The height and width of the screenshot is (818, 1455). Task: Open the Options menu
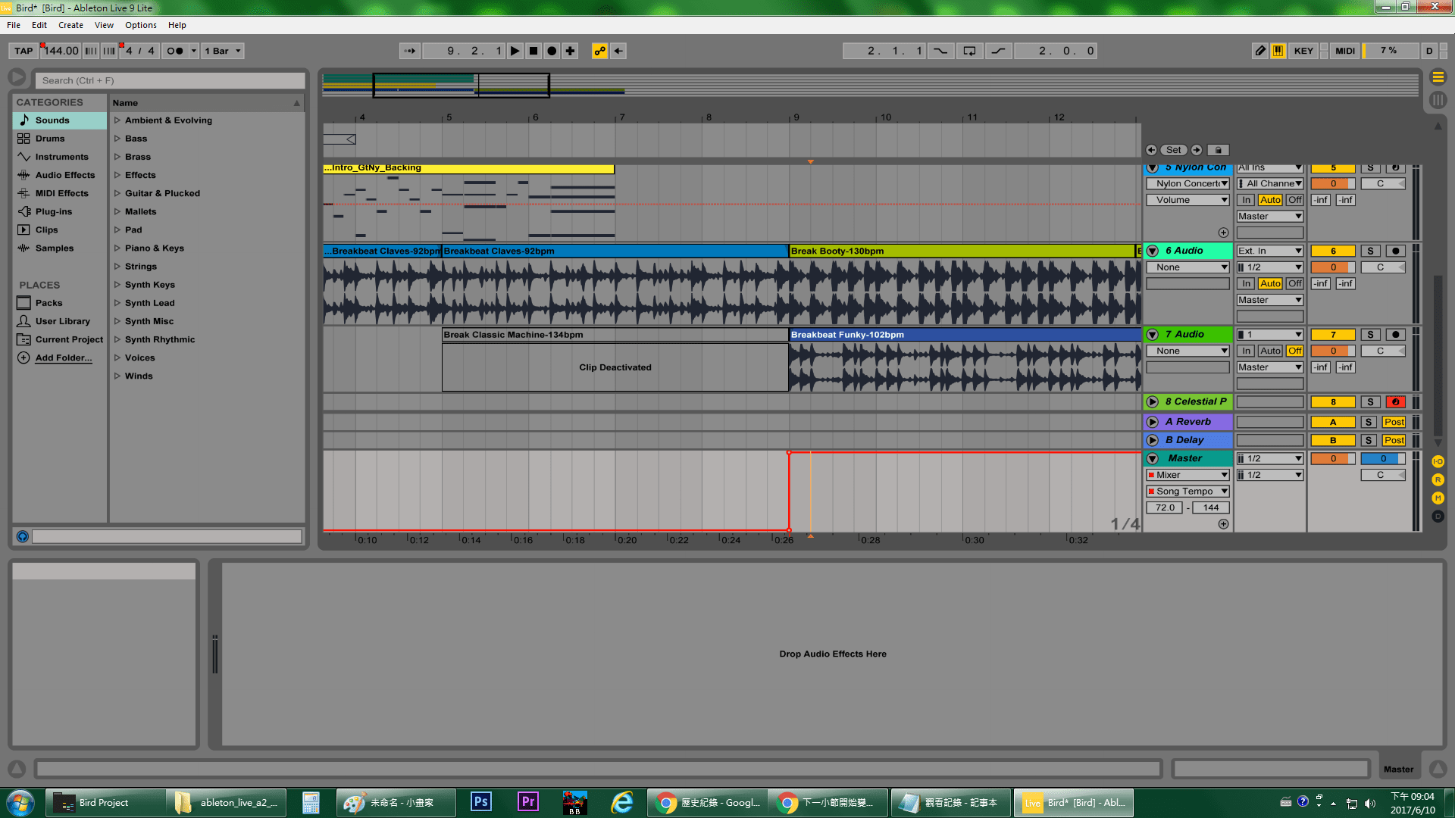pyautogui.click(x=141, y=25)
